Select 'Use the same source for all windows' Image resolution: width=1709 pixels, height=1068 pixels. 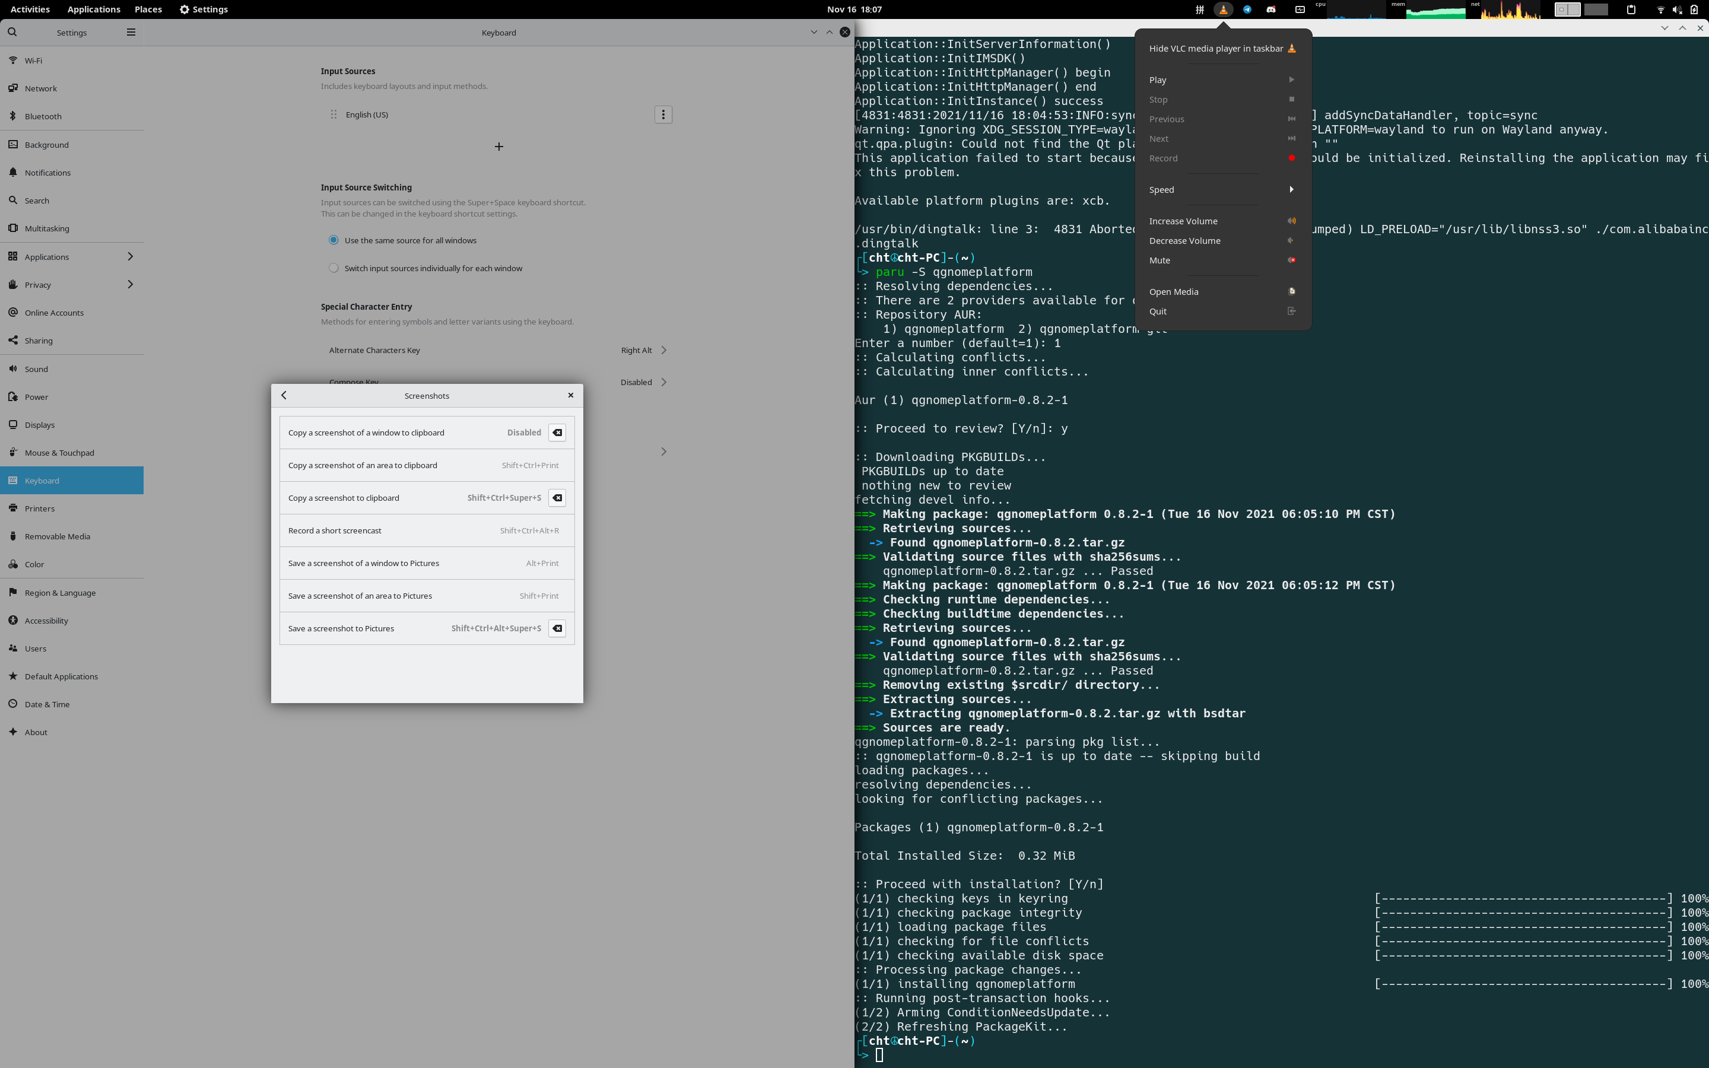pyautogui.click(x=333, y=240)
